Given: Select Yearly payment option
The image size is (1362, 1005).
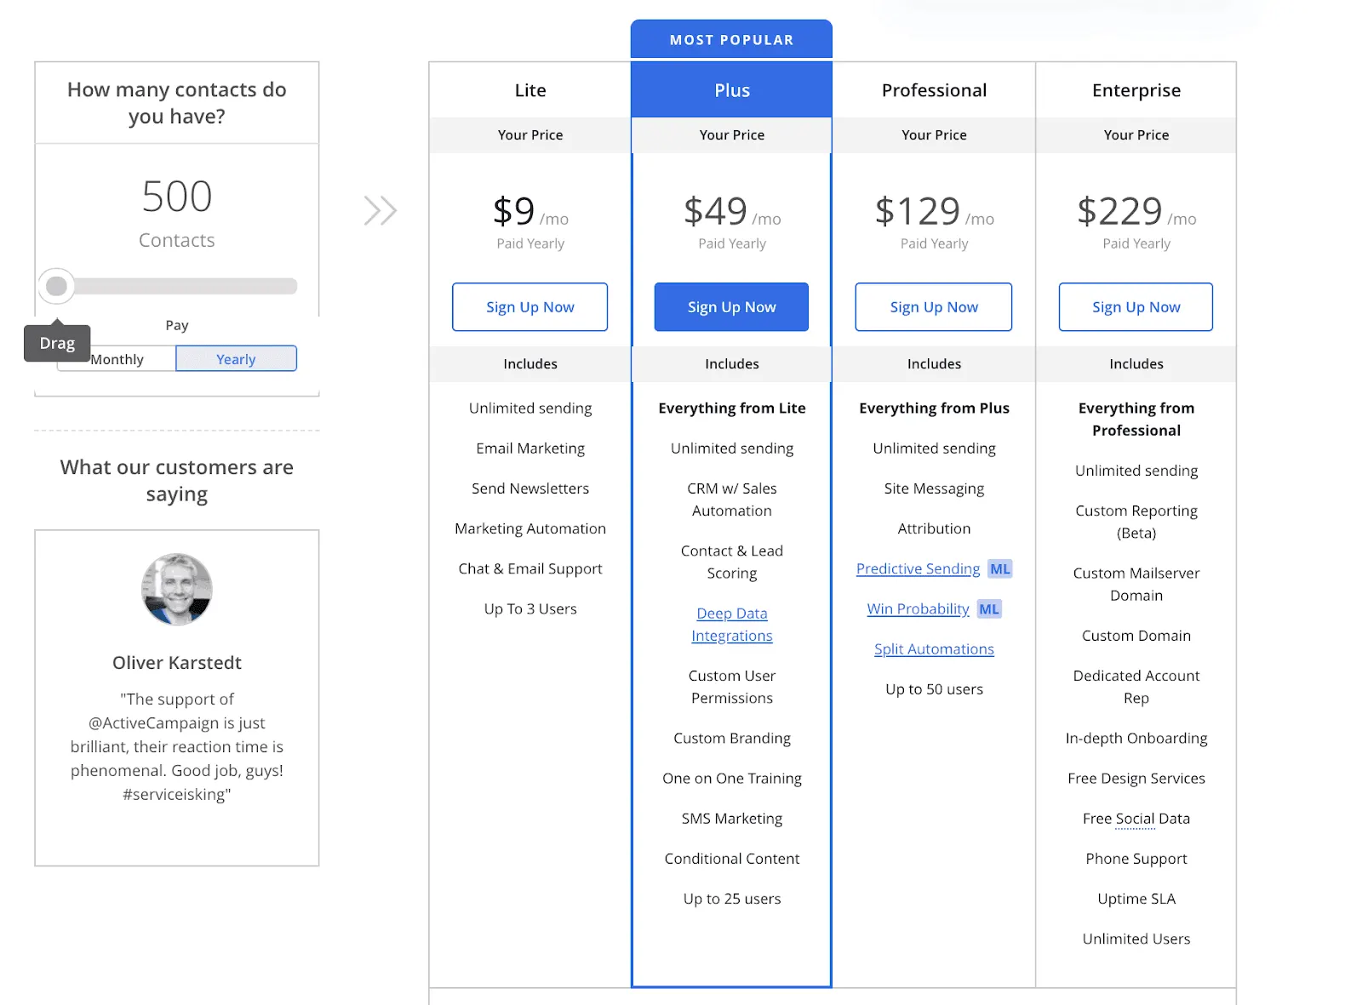Looking at the screenshot, I should tap(236, 359).
